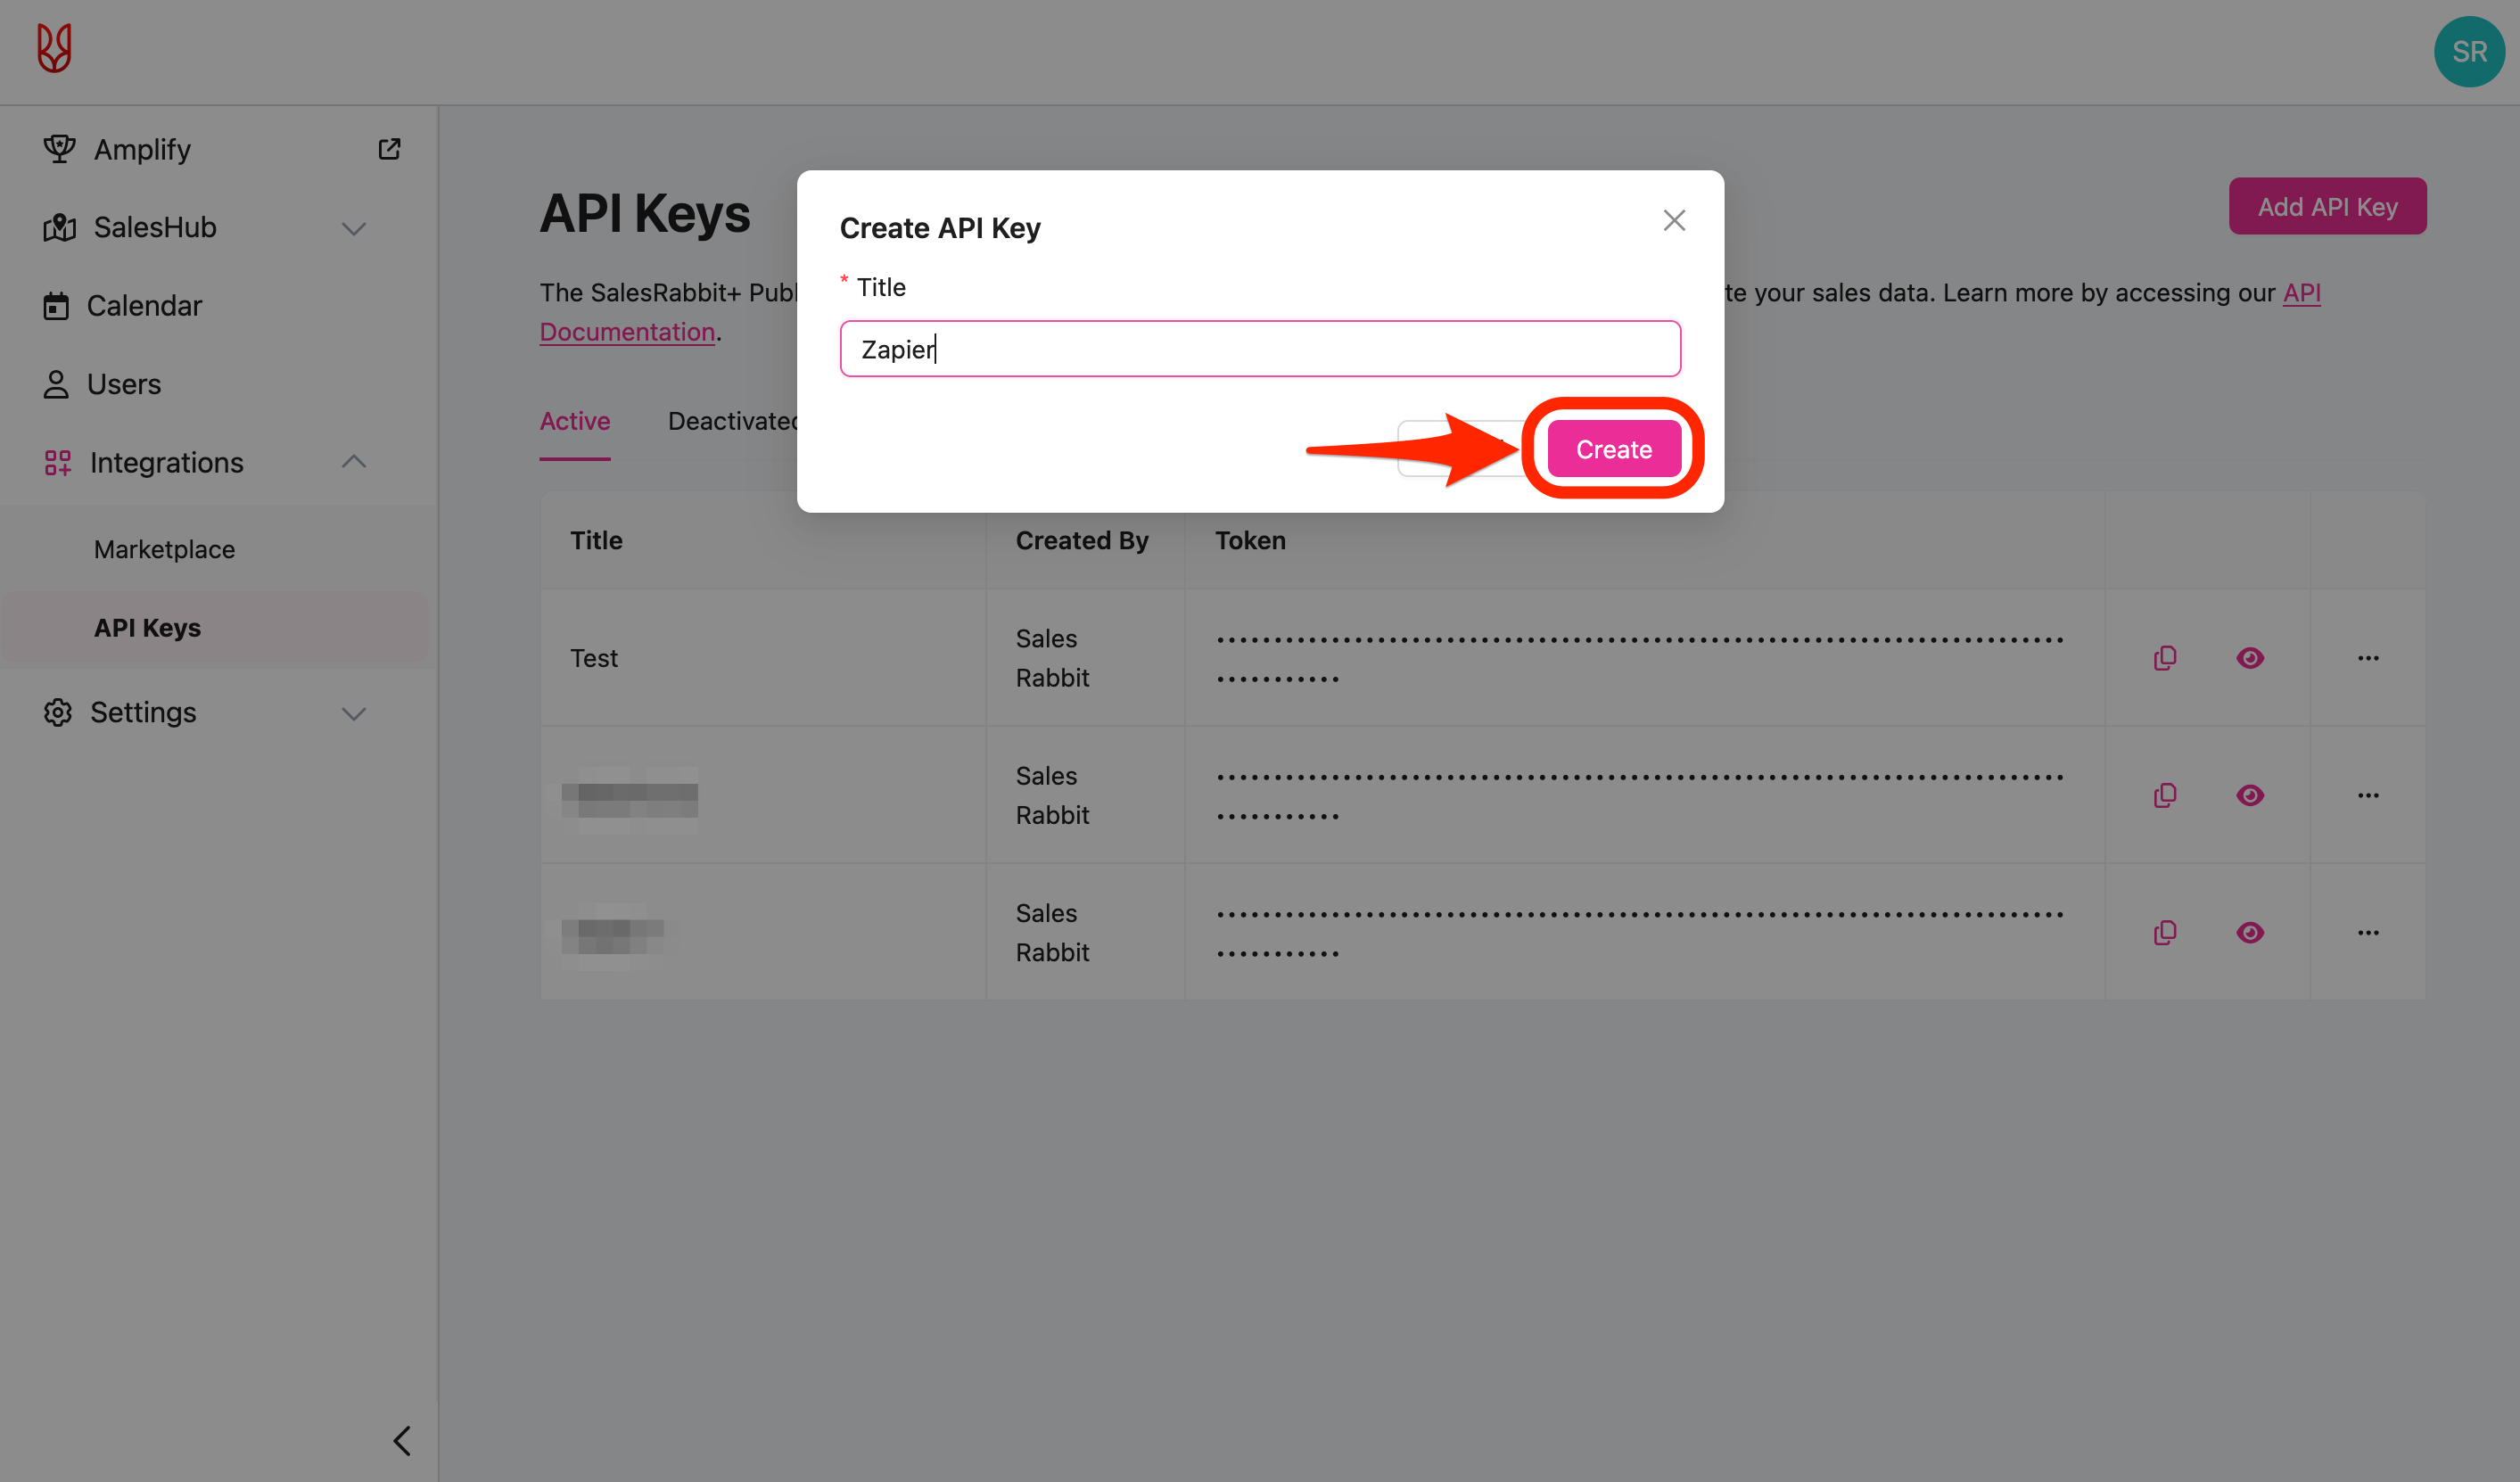
Task: Click the Create button
Action: pyautogui.click(x=1612, y=450)
